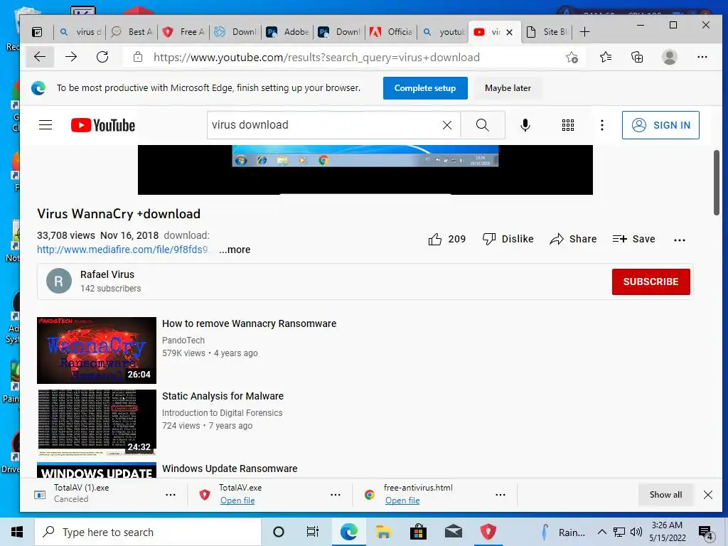This screenshot has width=728, height=546.
Task: Click the Complete setup button
Action: point(425,87)
